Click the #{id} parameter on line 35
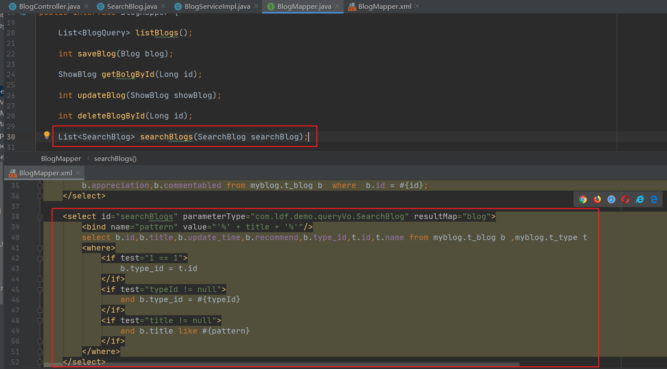Viewport: 667px width, 369px height. 411,185
